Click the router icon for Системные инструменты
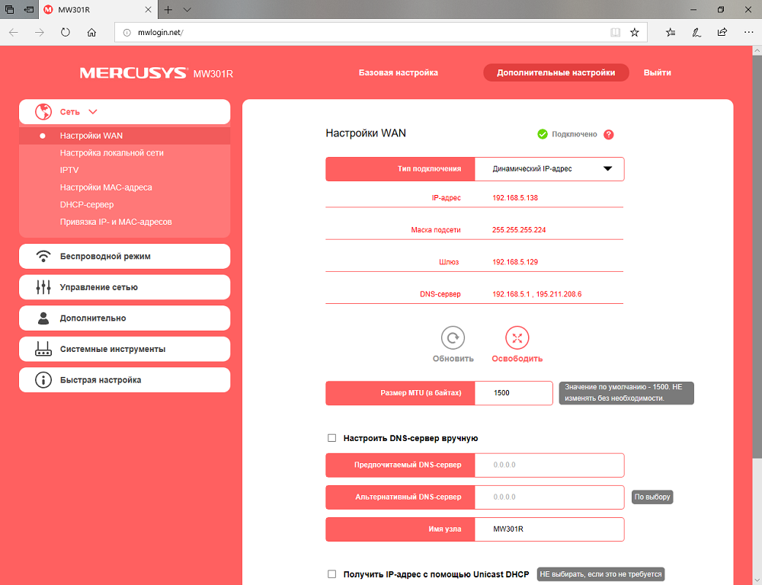The width and height of the screenshot is (762, 585). coord(43,349)
